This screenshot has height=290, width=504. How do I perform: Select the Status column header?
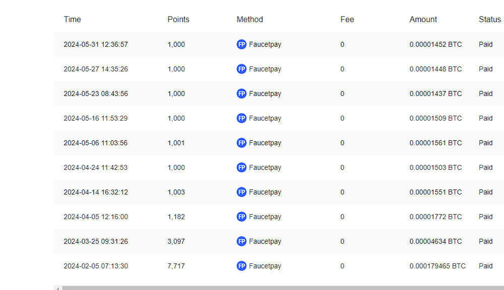pos(490,20)
